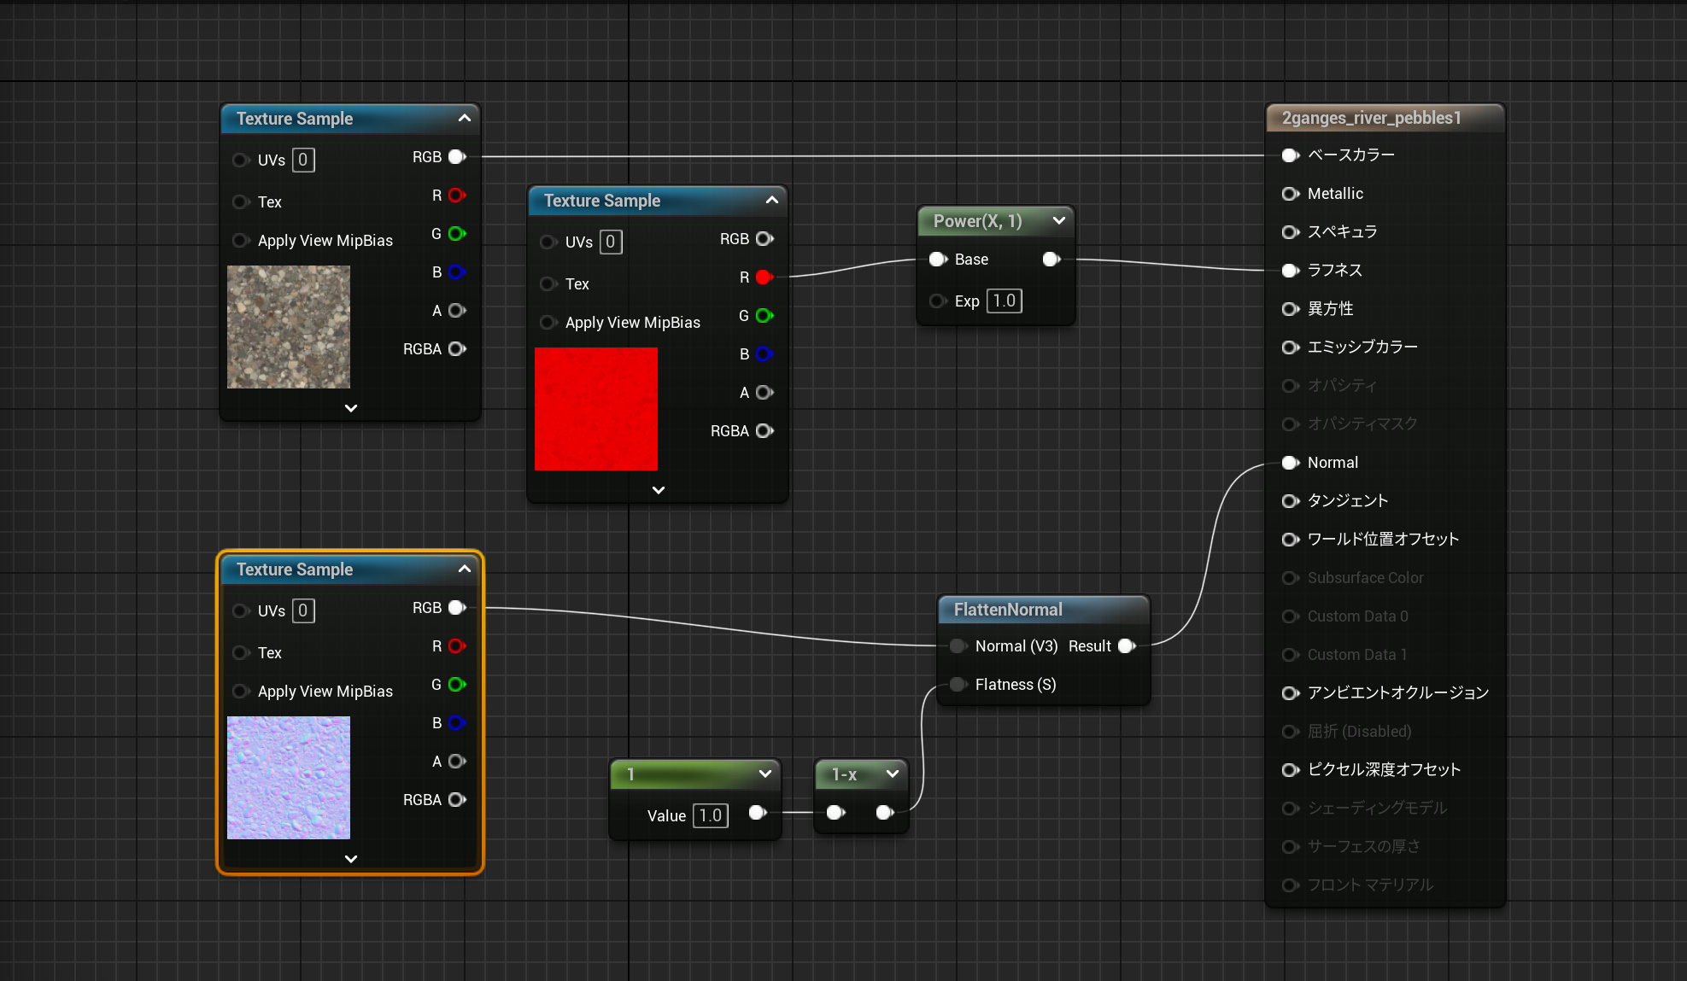The height and width of the screenshot is (981, 1687).
Task: Click the Normal input pin on material node
Action: [1290, 463]
